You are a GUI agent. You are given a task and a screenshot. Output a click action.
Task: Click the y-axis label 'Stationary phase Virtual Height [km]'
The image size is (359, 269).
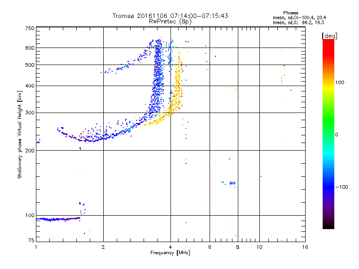20,134
